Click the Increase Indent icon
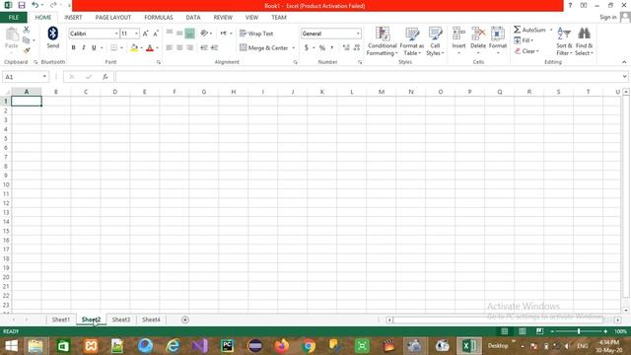Image resolution: width=631 pixels, height=355 pixels. click(214, 48)
